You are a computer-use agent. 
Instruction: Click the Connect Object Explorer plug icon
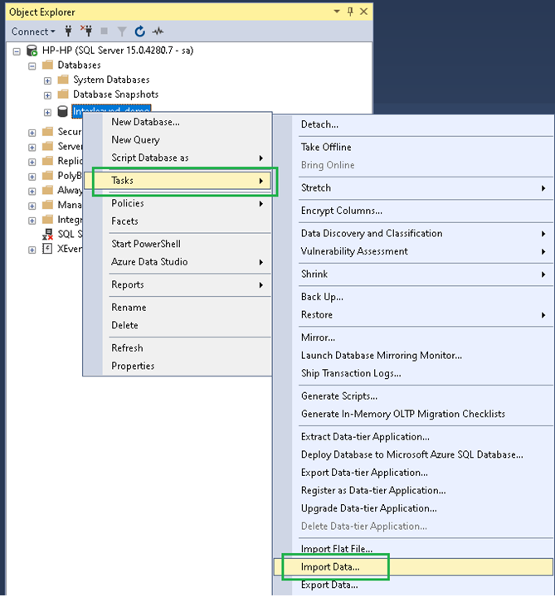pyautogui.click(x=69, y=31)
